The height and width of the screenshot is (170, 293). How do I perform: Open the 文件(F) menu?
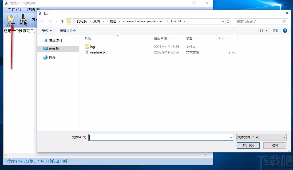tap(14, 10)
